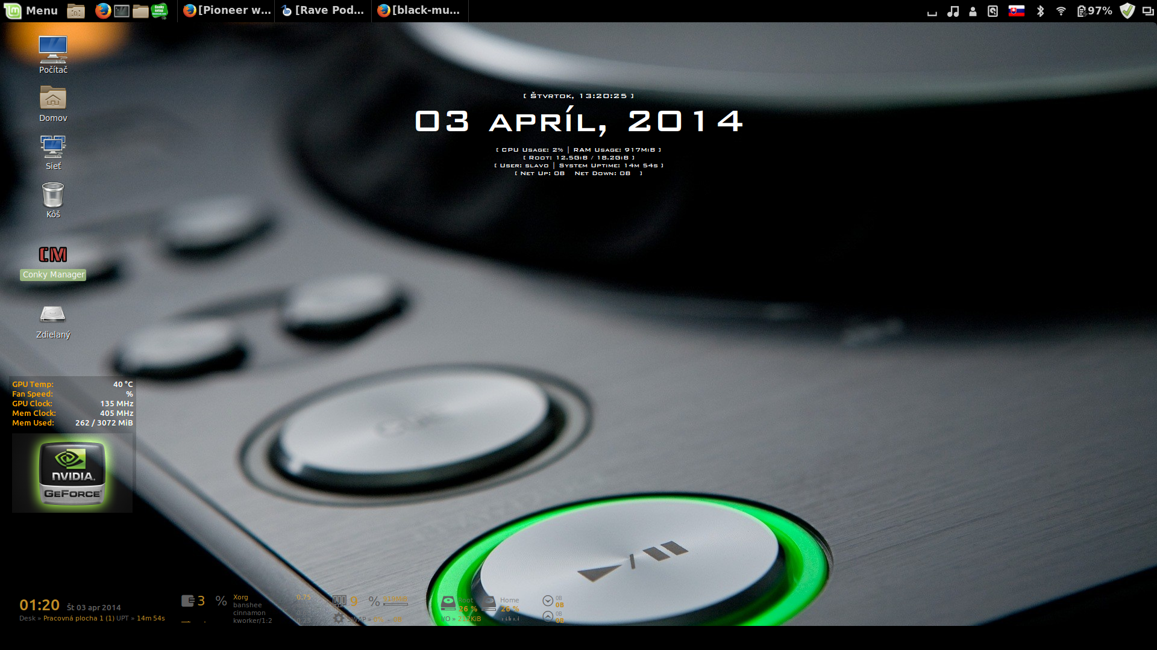The width and height of the screenshot is (1157, 650).
Task: Switch to the Rave Pod Banshee window
Action: point(323,11)
